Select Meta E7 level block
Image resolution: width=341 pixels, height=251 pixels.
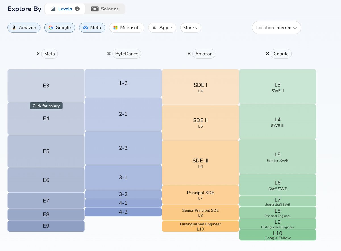point(46,201)
